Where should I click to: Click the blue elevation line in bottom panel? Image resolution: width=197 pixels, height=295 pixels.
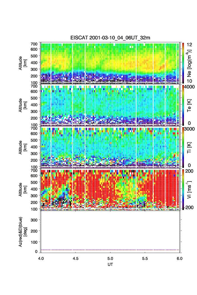coord(110,249)
